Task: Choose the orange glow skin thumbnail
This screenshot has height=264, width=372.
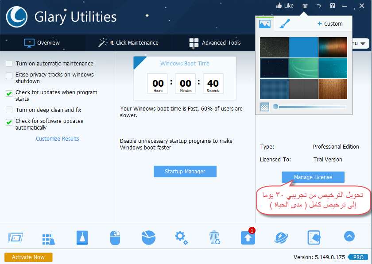Action: tap(333, 47)
